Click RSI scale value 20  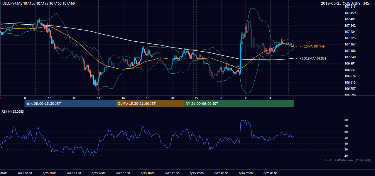coord(346,155)
